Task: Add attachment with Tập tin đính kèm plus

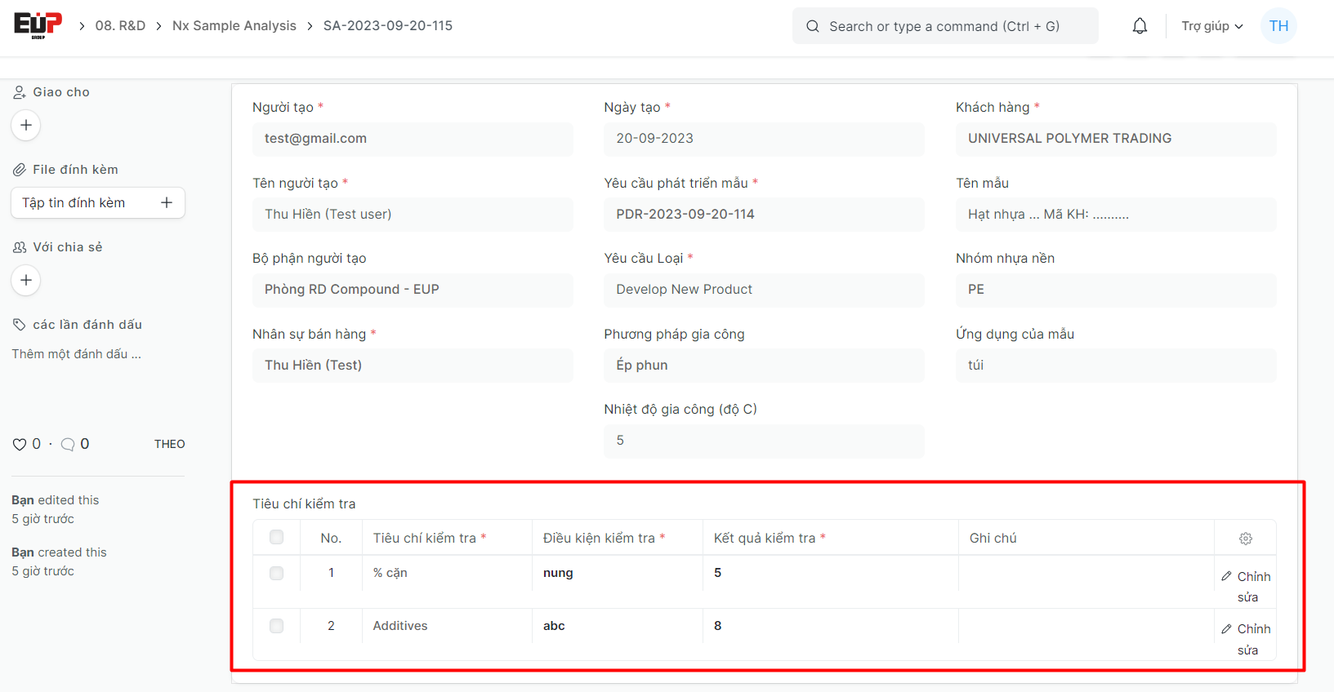Action: pos(167,202)
